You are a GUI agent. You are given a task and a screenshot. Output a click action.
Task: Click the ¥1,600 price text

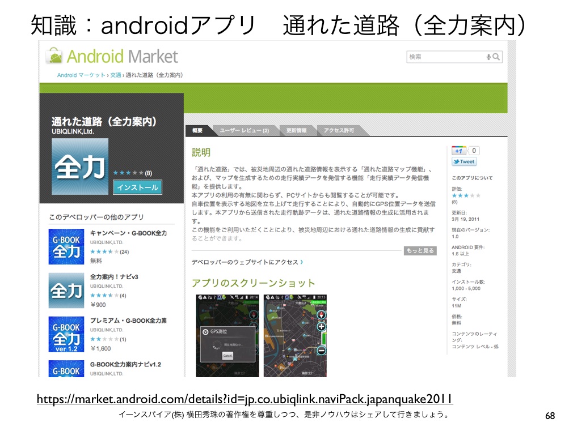100,349
